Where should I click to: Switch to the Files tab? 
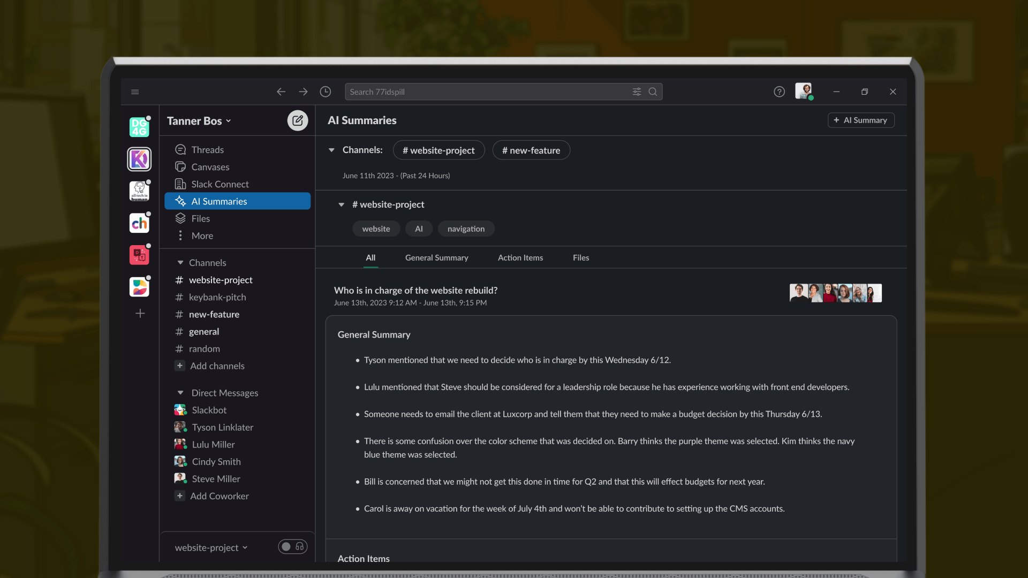(x=581, y=258)
